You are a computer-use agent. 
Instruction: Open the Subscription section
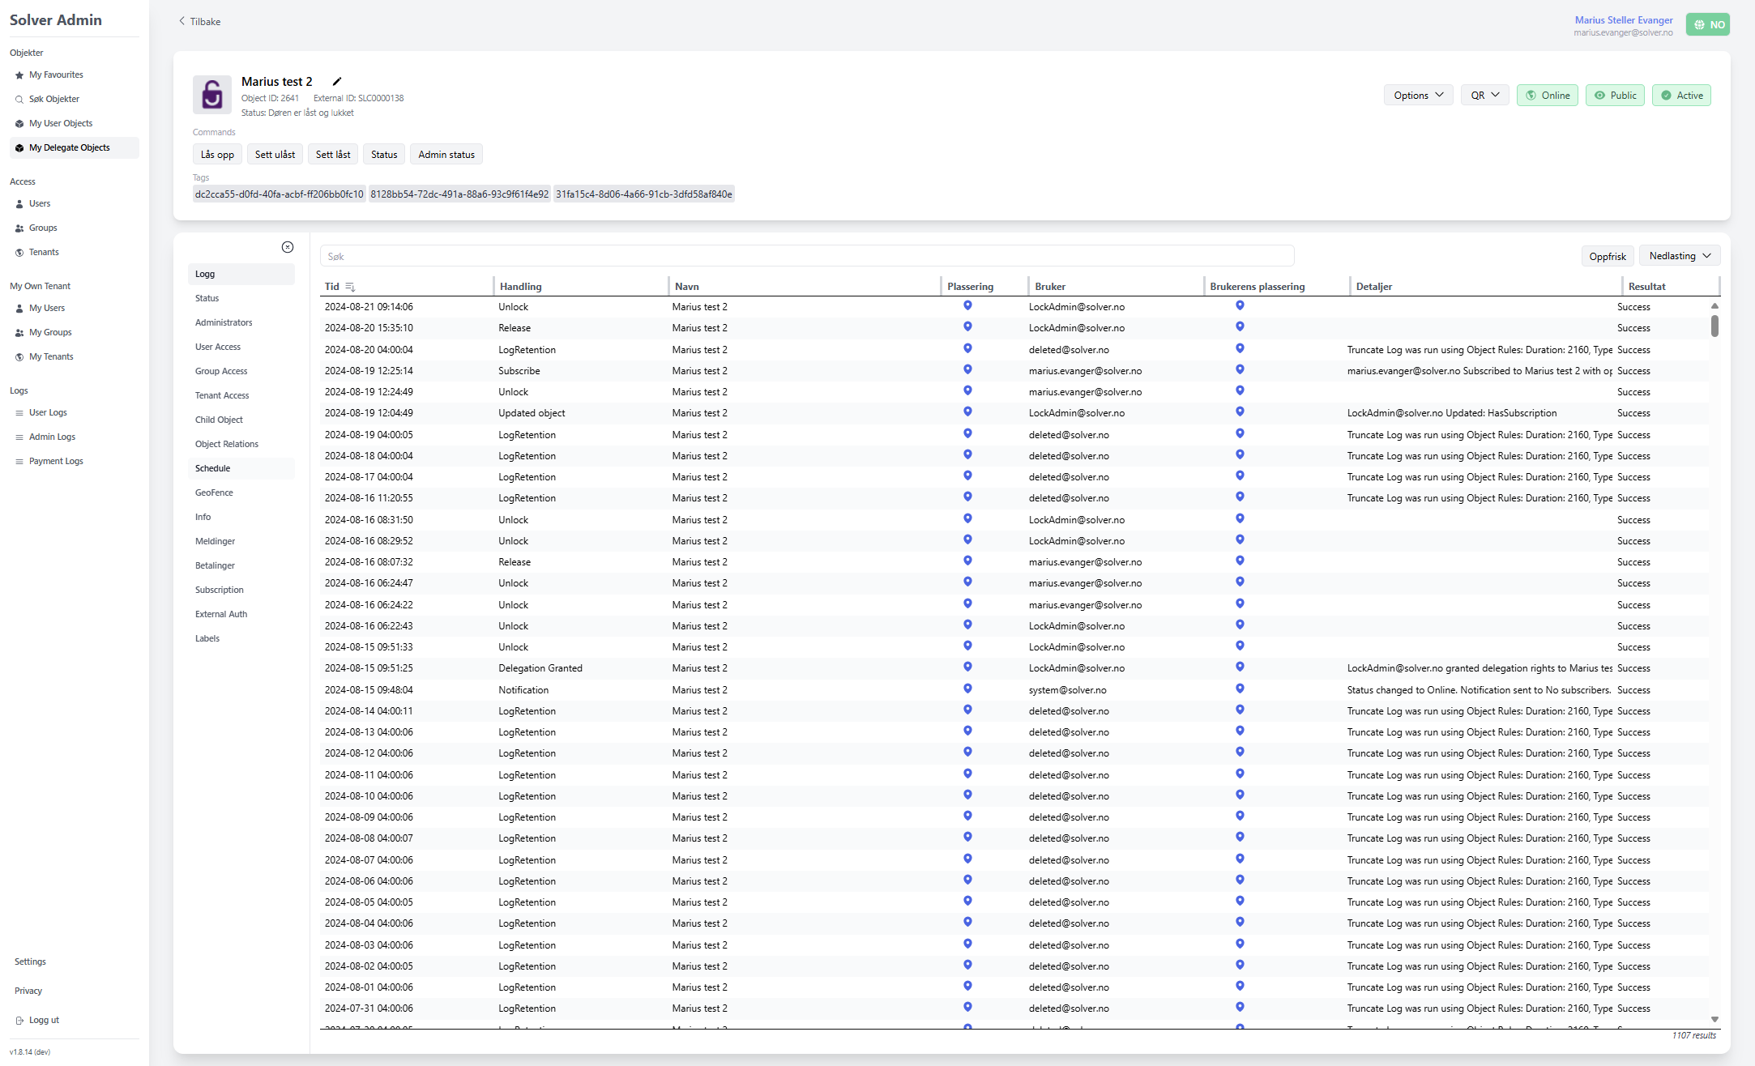click(241, 590)
